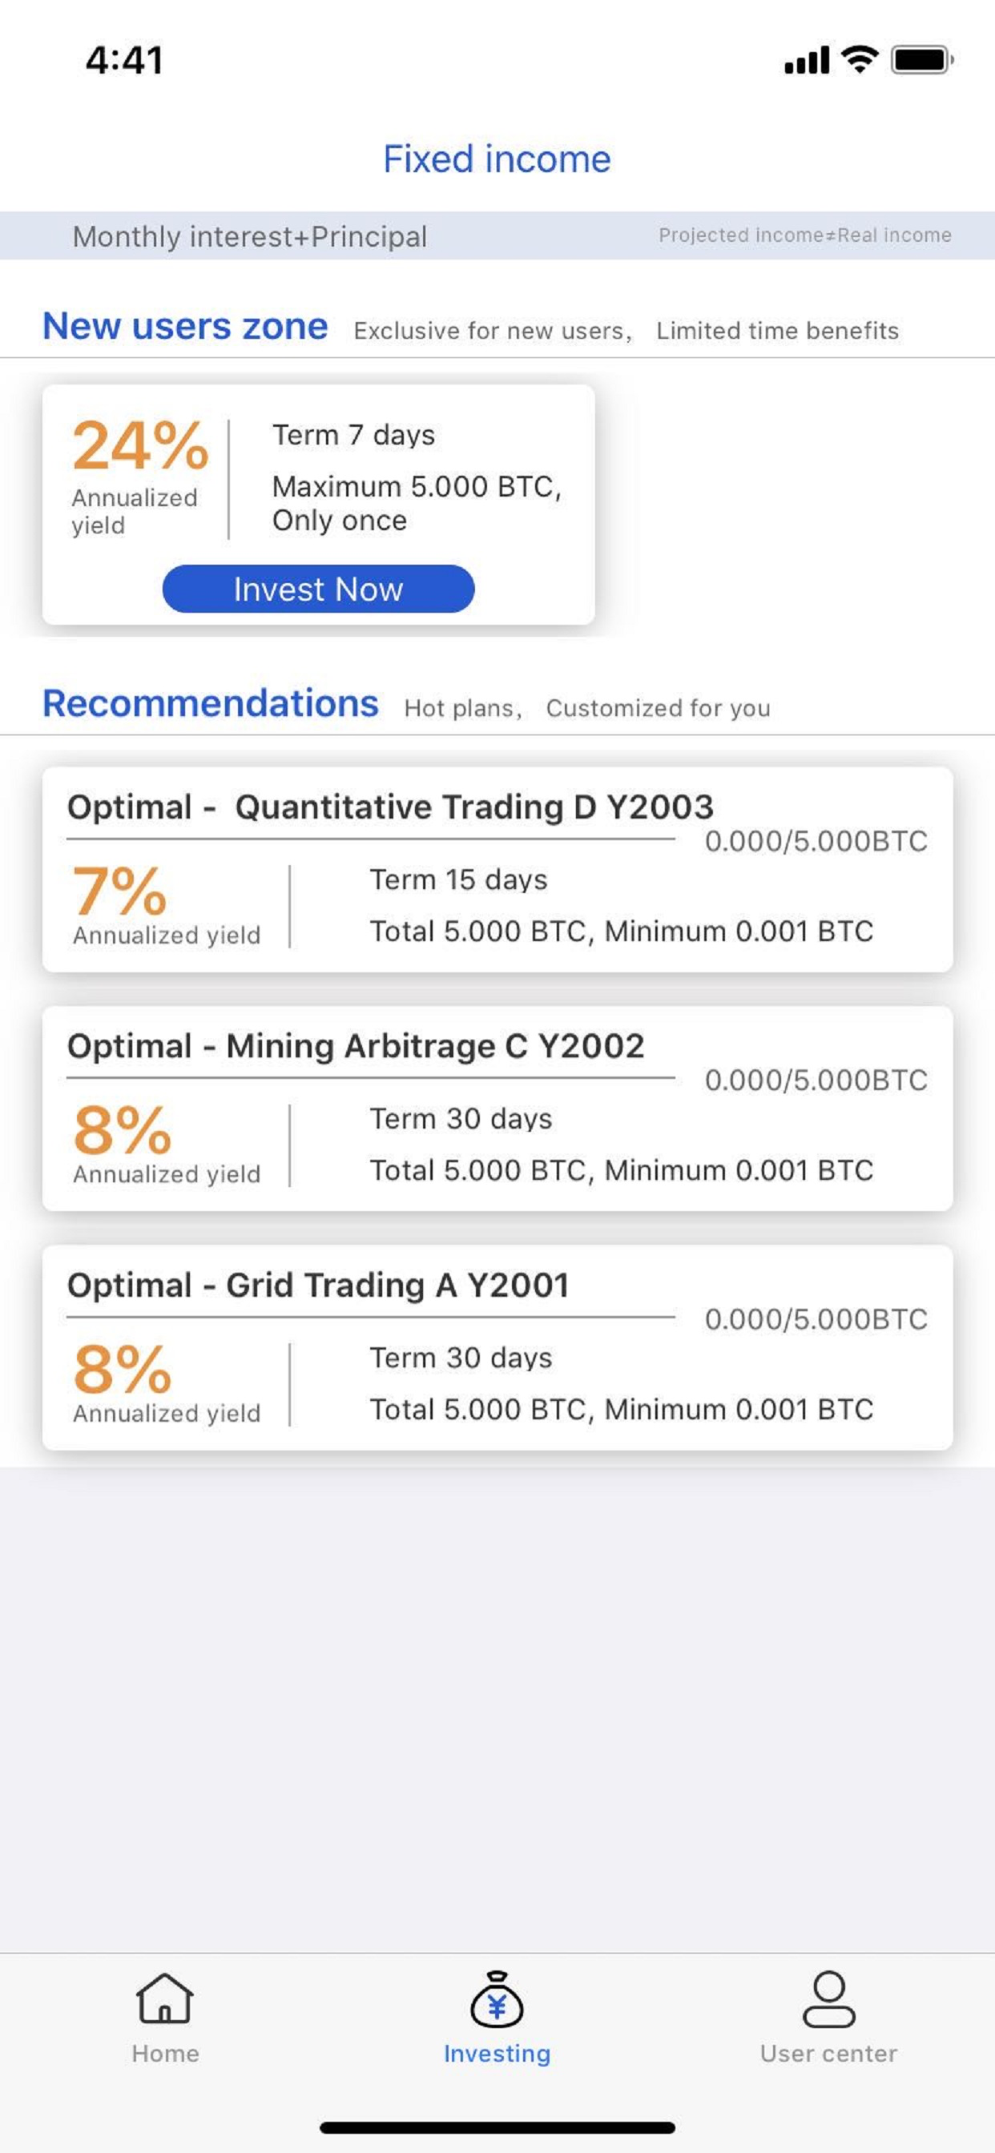Tap the cellular signal bars icon
This screenshot has height=2153, width=995.
click(x=807, y=60)
